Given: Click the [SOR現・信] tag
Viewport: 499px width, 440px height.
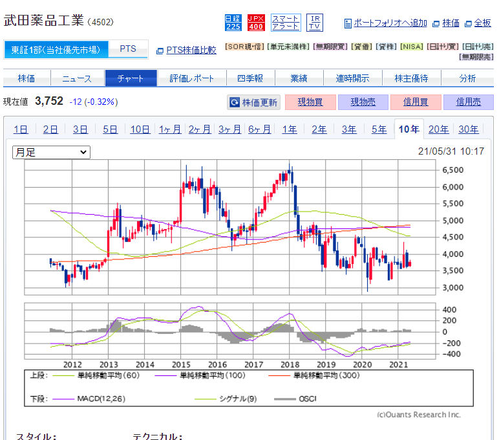Looking at the screenshot, I should [245, 47].
